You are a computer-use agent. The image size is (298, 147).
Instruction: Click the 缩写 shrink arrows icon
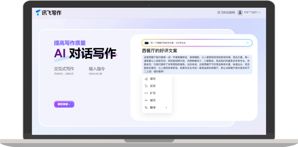pyautogui.click(x=146, y=100)
